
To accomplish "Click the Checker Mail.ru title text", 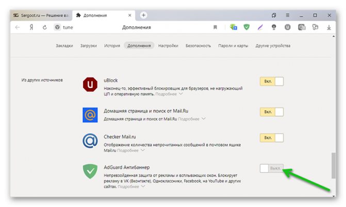I will pos(120,137).
